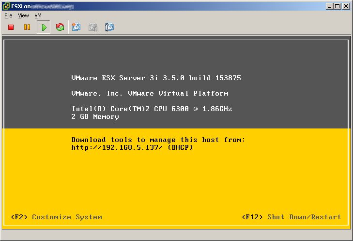Click the http://192.168.5.137/ management URL
Viewport: 353px width, 241px height.
117,147
